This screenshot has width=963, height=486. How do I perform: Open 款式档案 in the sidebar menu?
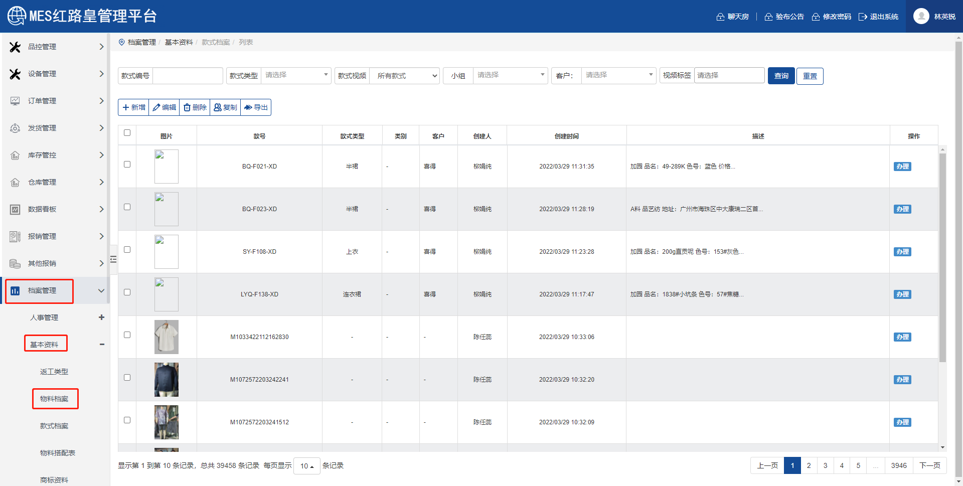tap(54, 426)
